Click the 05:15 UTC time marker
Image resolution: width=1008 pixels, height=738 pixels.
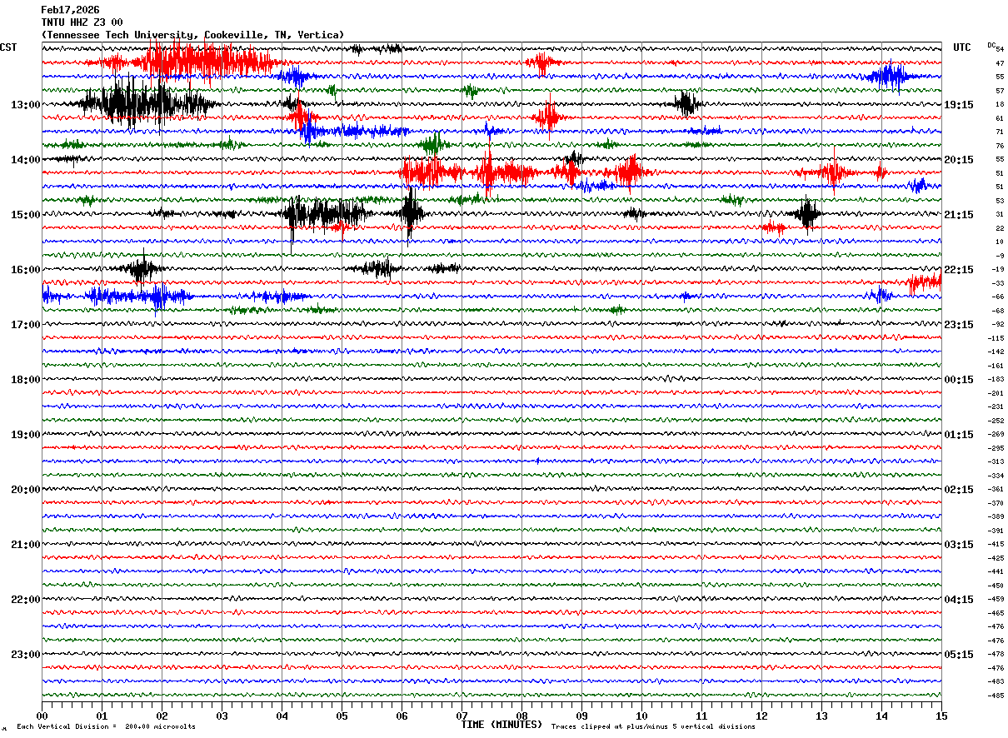pos(958,655)
